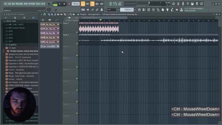Click Track 1 mute LED
This screenshot has height=125, width=222.
[77, 32]
